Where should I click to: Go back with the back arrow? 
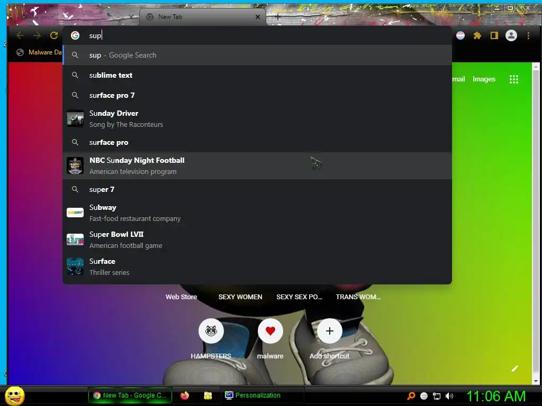(20, 35)
